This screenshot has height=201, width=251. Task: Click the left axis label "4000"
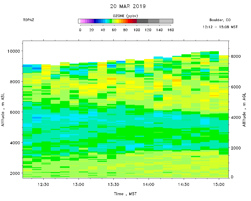[x=15, y=143]
